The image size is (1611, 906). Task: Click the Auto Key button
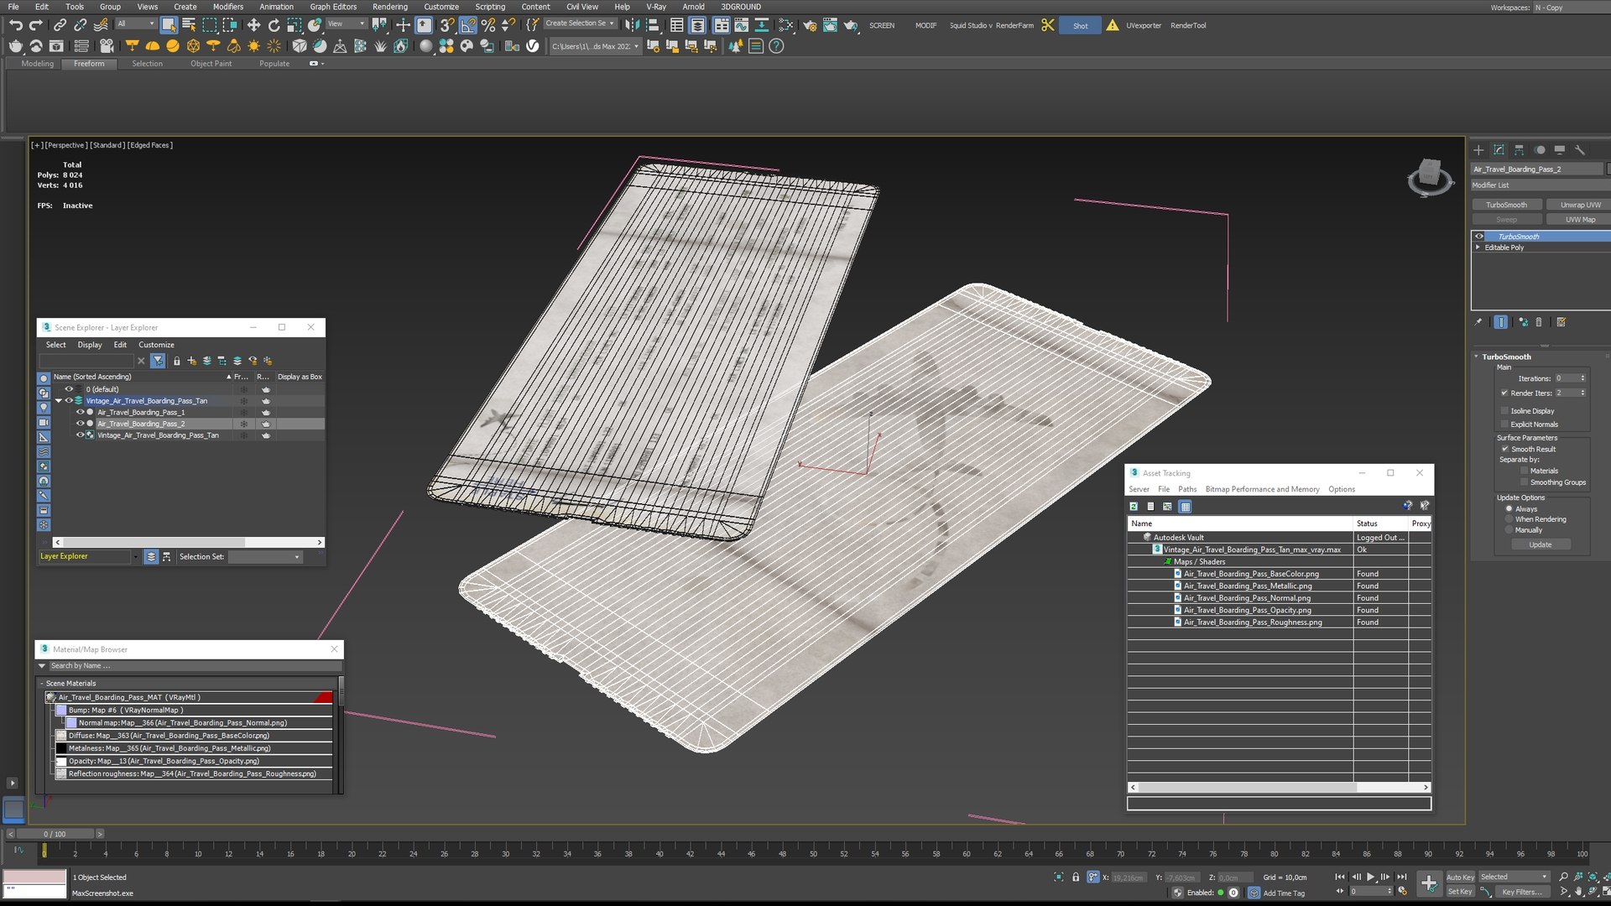[1460, 877]
